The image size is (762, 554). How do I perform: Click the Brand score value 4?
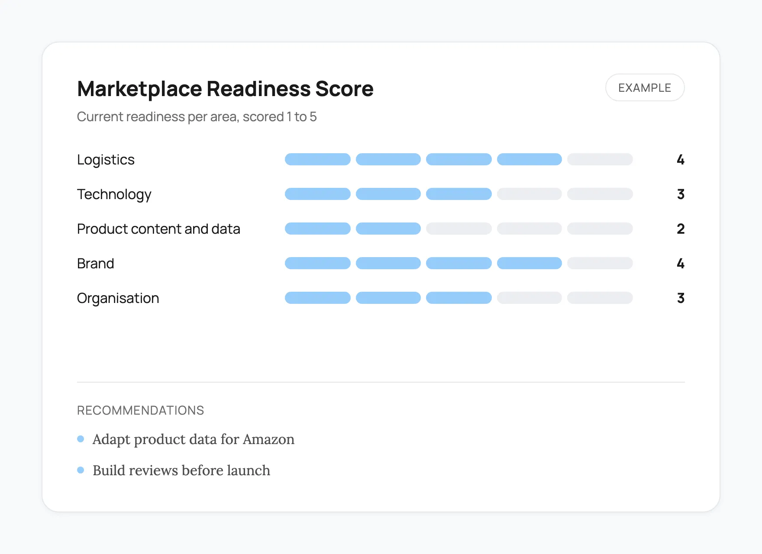click(x=681, y=264)
